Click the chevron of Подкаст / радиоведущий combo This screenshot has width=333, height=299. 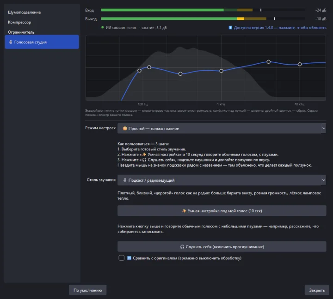tap(323, 180)
